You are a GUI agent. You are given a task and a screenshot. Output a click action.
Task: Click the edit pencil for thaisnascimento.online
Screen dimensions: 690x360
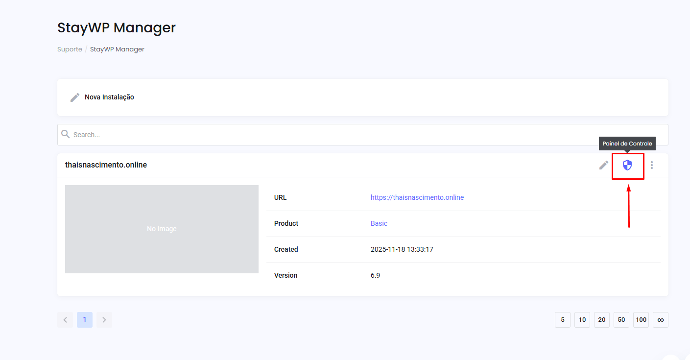(x=603, y=165)
